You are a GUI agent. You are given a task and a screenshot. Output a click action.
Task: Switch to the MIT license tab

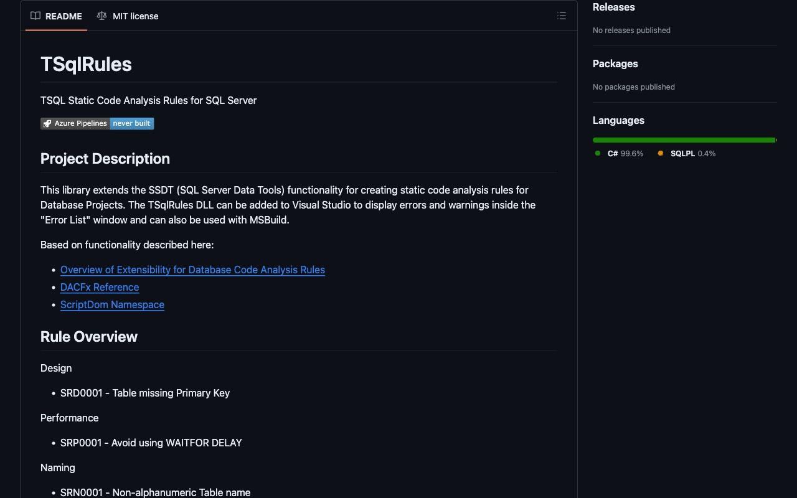click(x=128, y=16)
